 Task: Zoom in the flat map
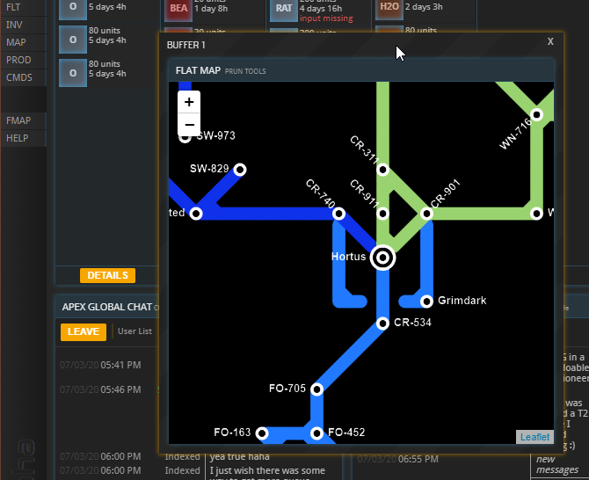[189, 102]
